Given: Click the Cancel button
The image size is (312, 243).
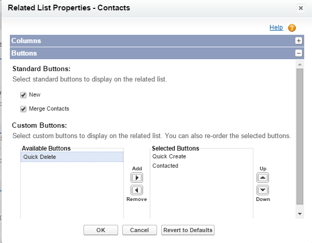Looking at the screenshot, I should click(139, 230).
